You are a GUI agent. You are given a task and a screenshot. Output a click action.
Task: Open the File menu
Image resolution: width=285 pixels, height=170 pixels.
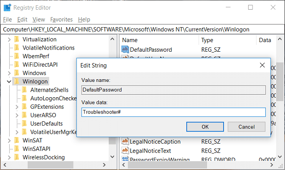[x=7, y=19]
